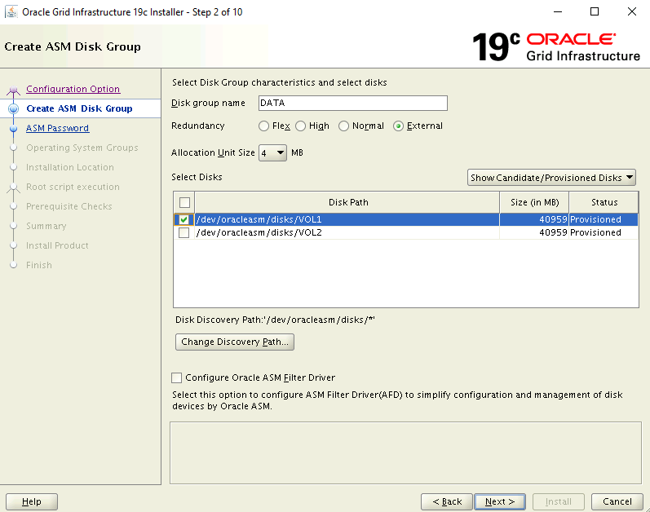Maximize the installer window

[595, 12]
